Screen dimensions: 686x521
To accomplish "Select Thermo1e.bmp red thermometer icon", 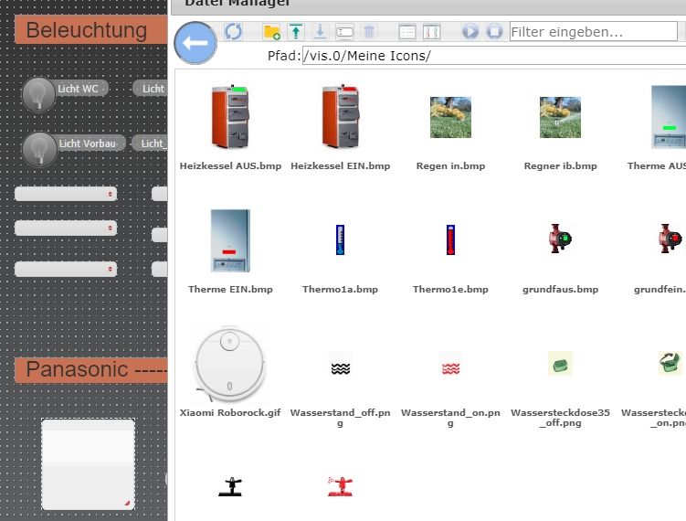I will click(x=450, y=239).
